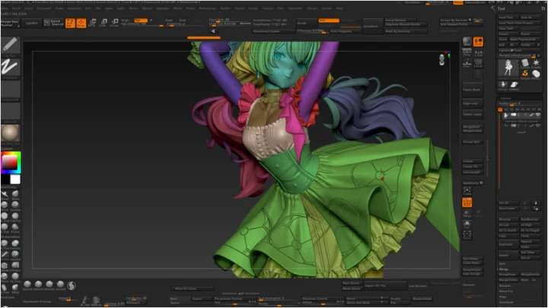
Task: Open the LightBox browser
Action: [x=31, y=23]
